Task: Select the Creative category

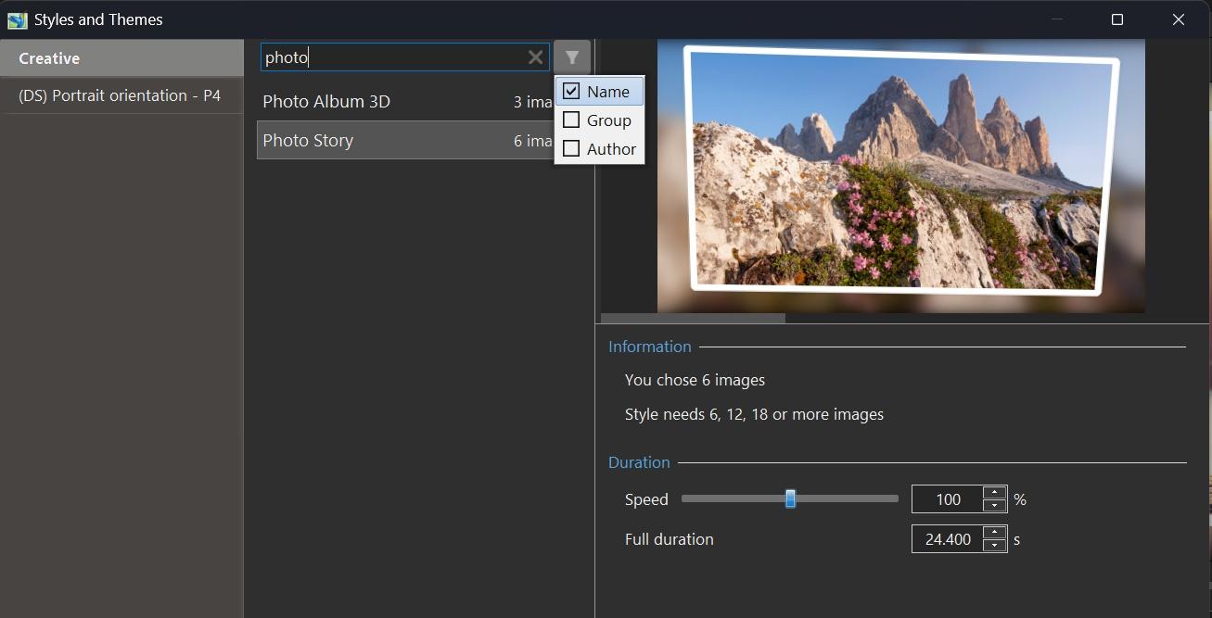Action: (x=121, y=58)
